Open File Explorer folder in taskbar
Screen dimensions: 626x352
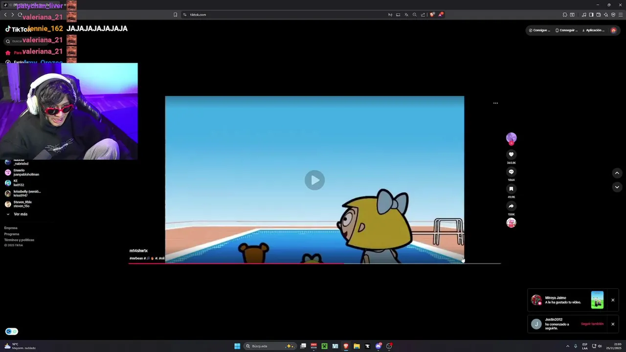pyautogui.click(x=357, y=346)
